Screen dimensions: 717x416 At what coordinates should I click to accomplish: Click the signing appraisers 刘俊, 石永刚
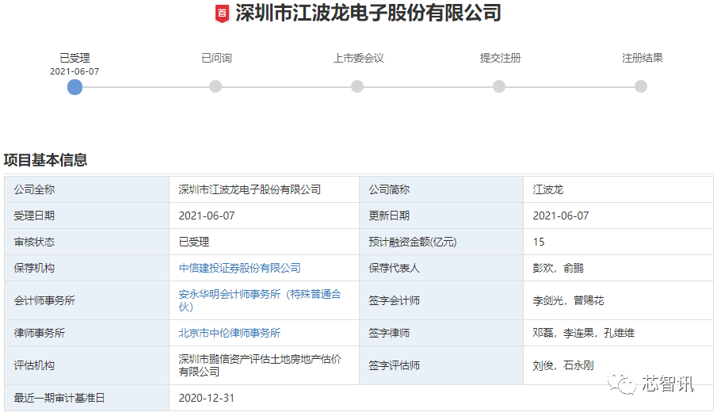(563, 365)
